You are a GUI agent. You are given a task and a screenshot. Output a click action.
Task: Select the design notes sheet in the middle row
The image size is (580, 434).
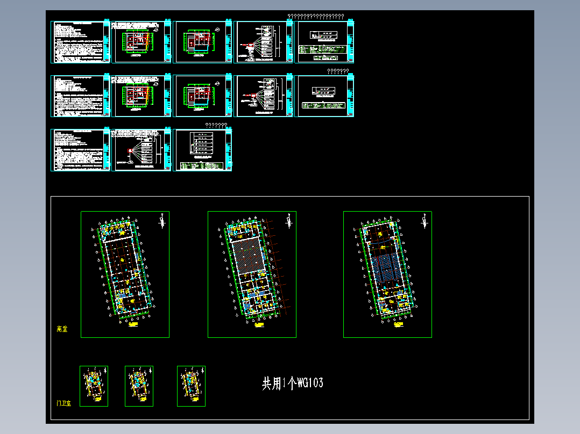(80, 96)
